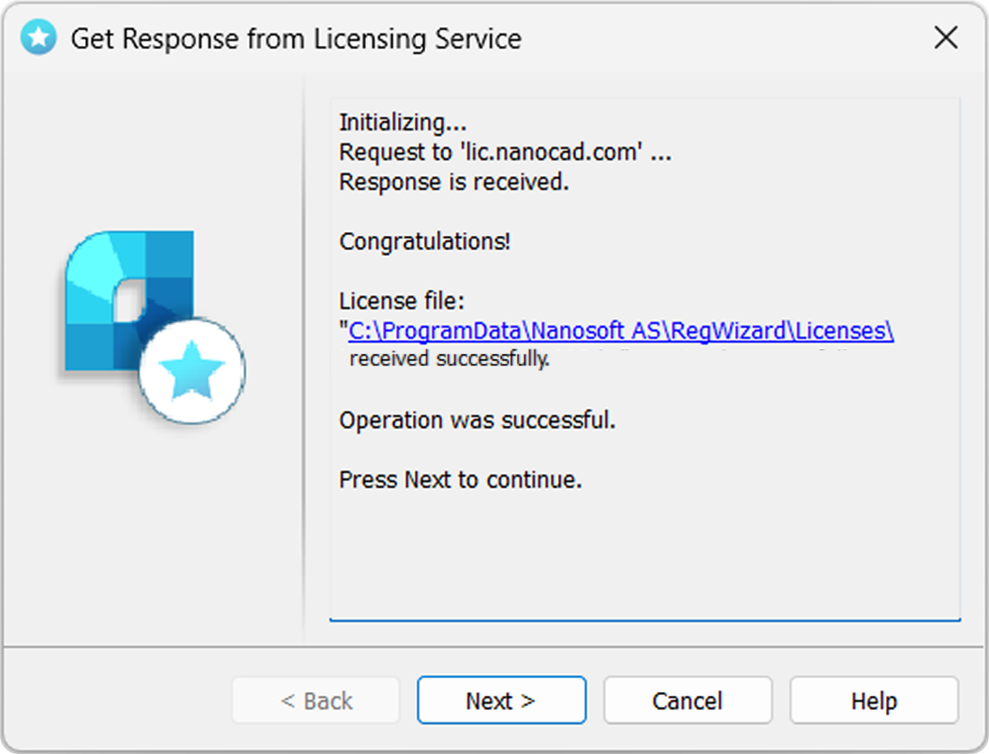Open Help for this wizard
Image resolution: width=989 pixels, height=754 pixels.
[874, 701]
